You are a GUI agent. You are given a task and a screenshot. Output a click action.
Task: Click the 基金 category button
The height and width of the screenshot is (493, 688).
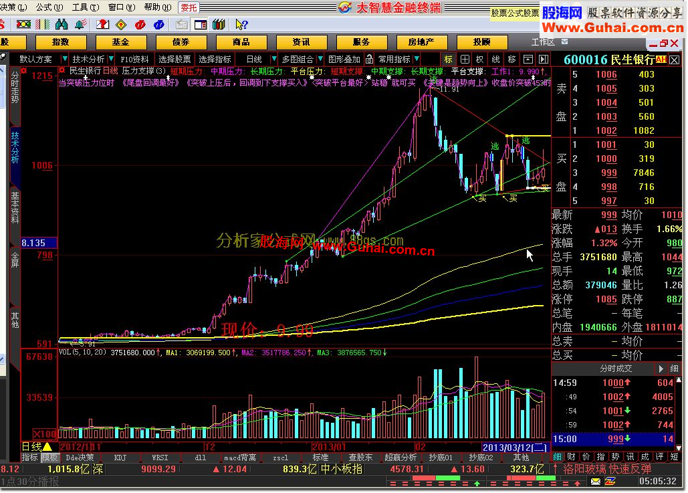coord(120,42)
